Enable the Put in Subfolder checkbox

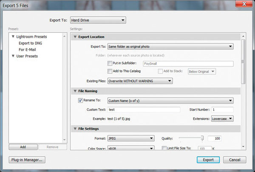click(110, 63)
